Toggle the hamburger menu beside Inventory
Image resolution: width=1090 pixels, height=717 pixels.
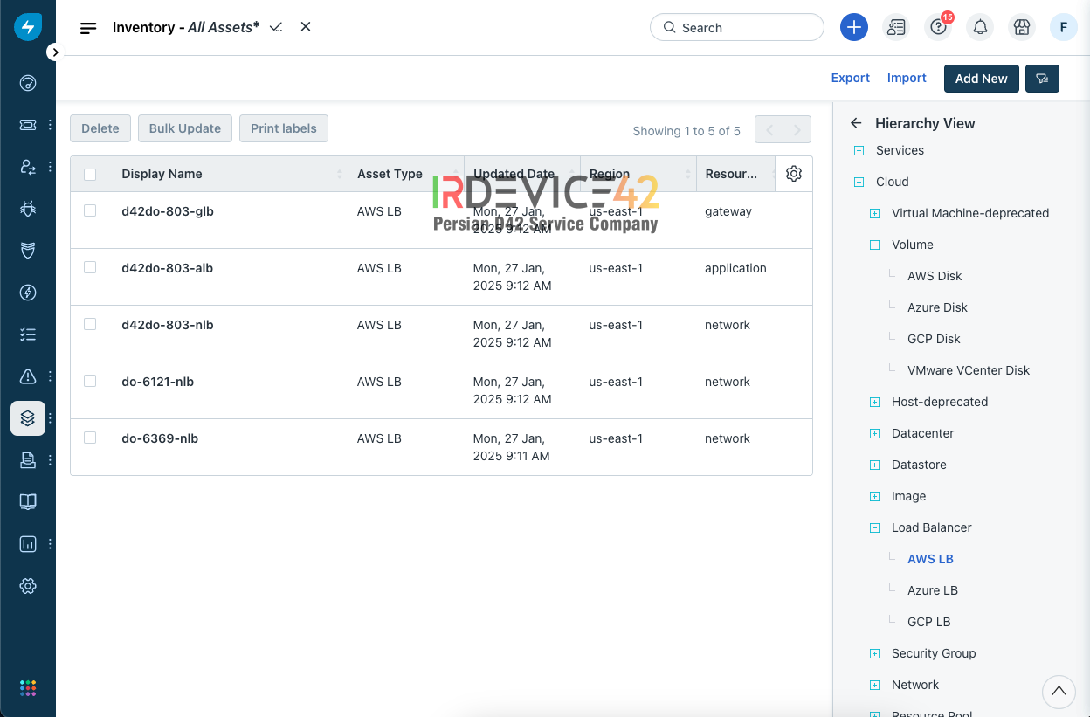88,28
